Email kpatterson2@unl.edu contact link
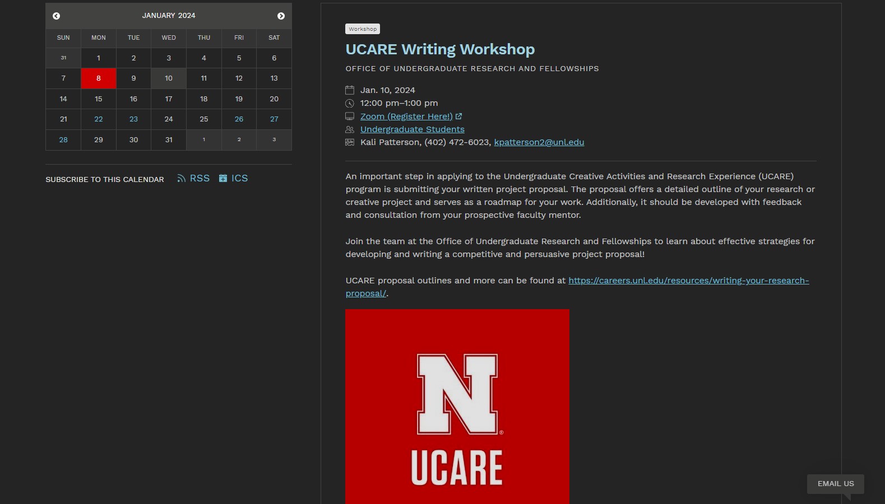This screenshot has width=885, height=504. [539, 142]
